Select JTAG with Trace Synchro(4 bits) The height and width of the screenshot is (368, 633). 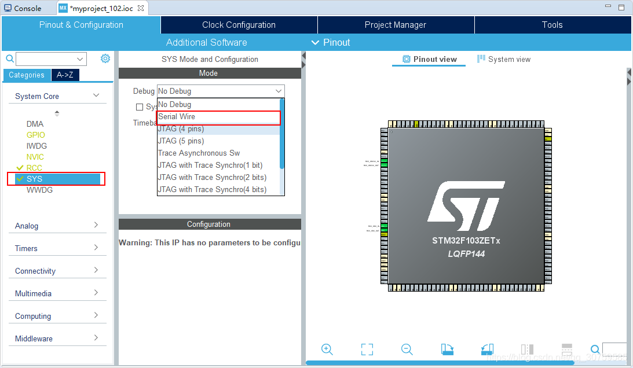(x=218, y=189)
